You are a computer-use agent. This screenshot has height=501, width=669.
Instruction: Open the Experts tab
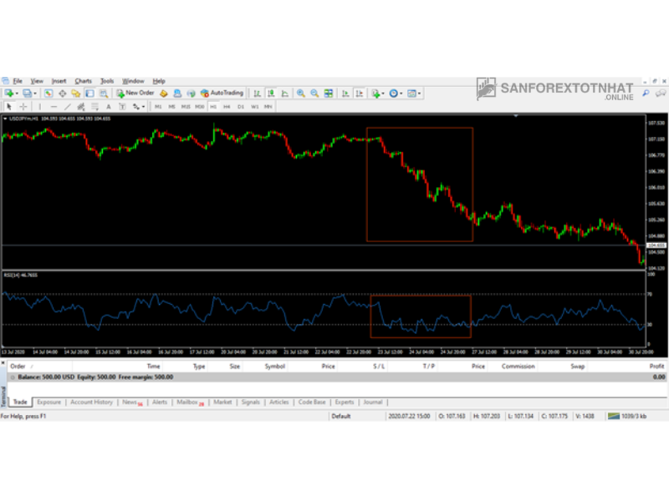(x=345, y=402)
